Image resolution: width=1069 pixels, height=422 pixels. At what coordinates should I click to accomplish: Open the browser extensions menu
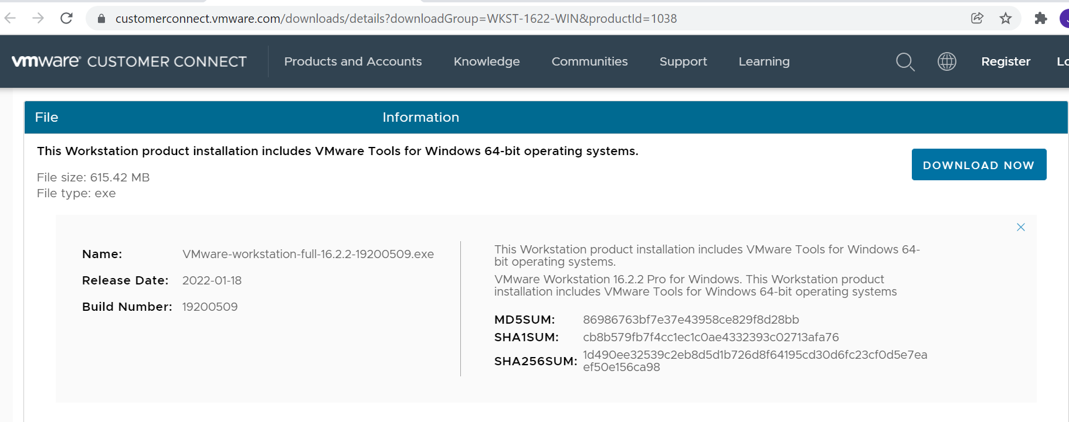(x=1041, y=18)
